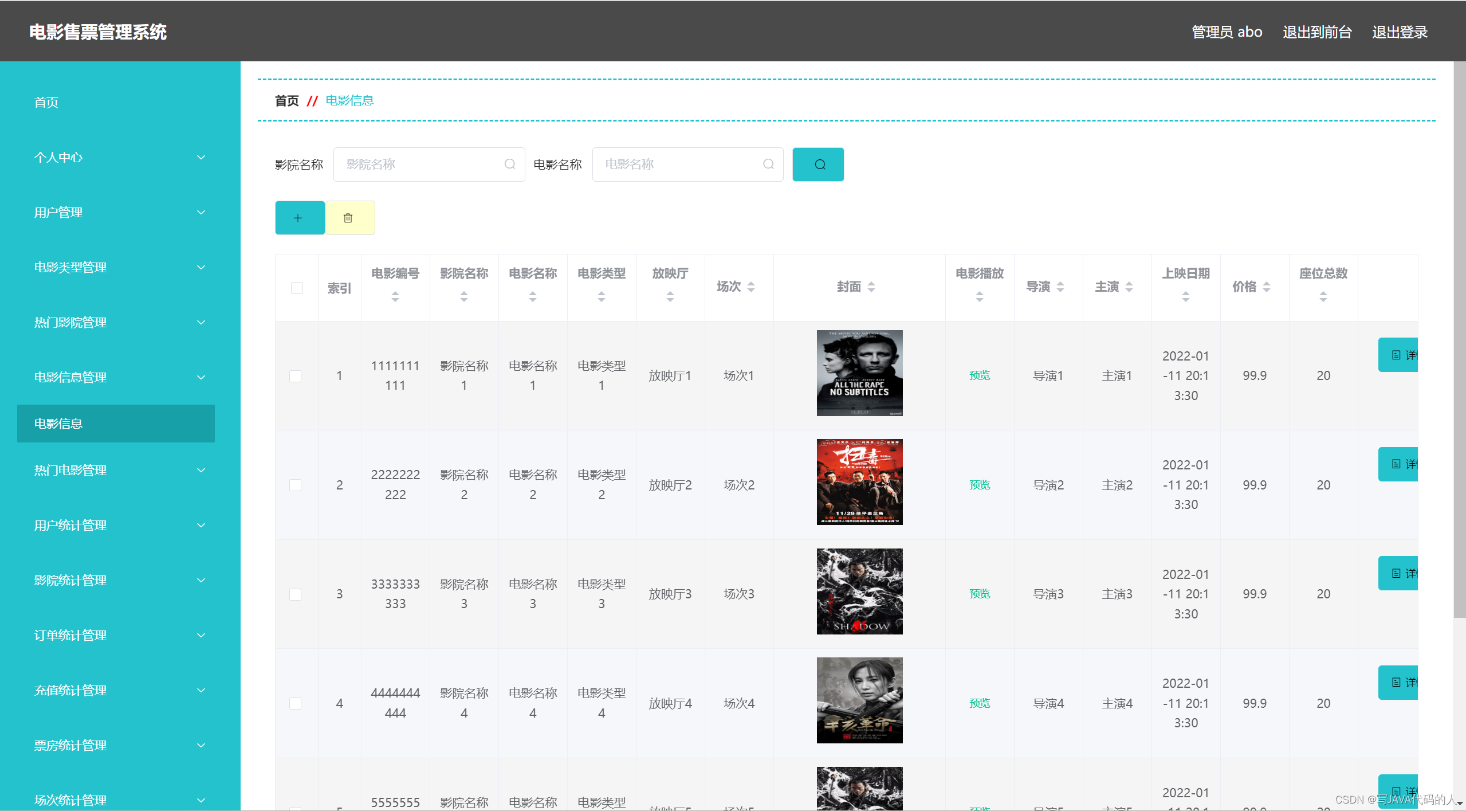Click 预览 link in row 4
The image size is (1466, 811).
(980, 703)
